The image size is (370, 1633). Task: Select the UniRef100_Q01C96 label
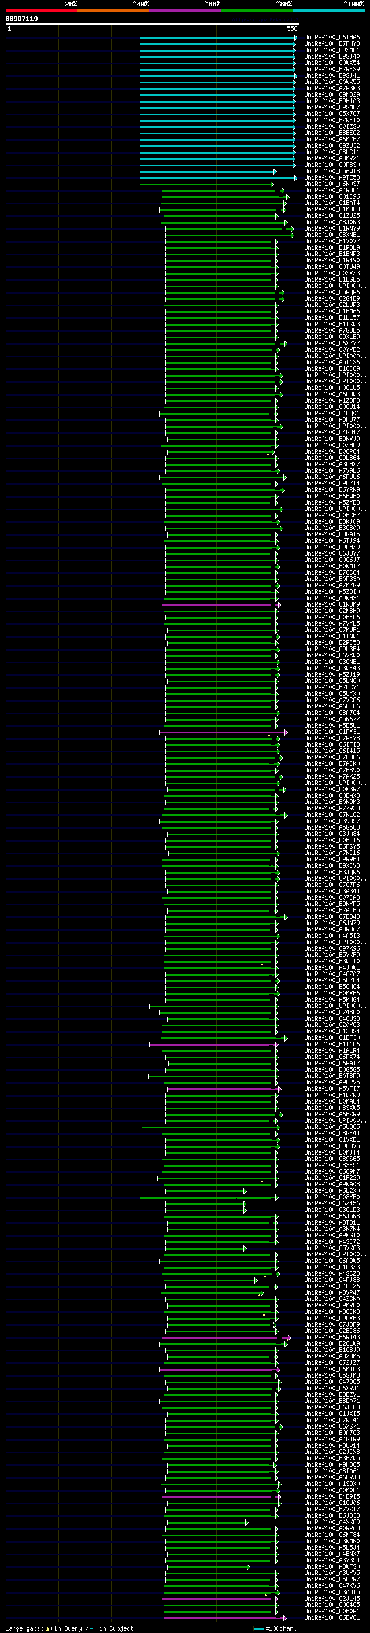(x=332, y=197)
